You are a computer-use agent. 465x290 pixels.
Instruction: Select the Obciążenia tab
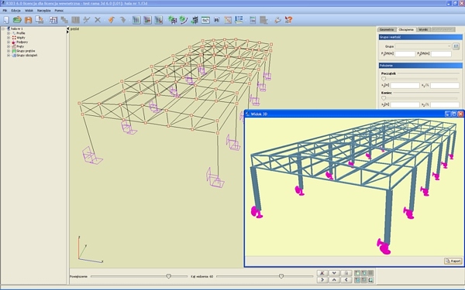coord(406,29)
